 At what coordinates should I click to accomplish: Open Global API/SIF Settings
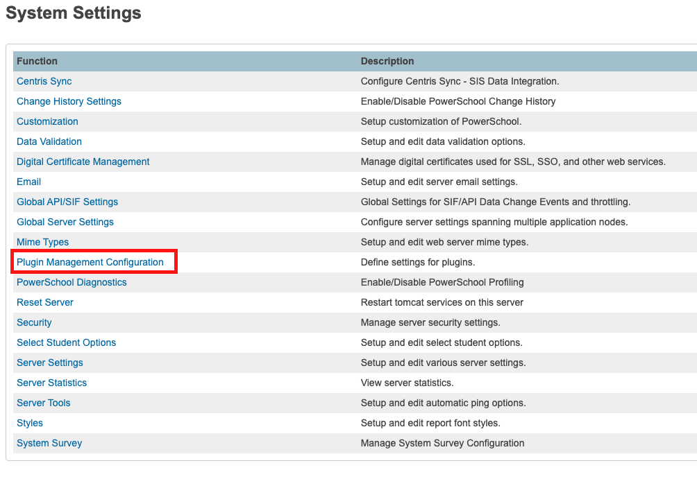click(67, 202)
